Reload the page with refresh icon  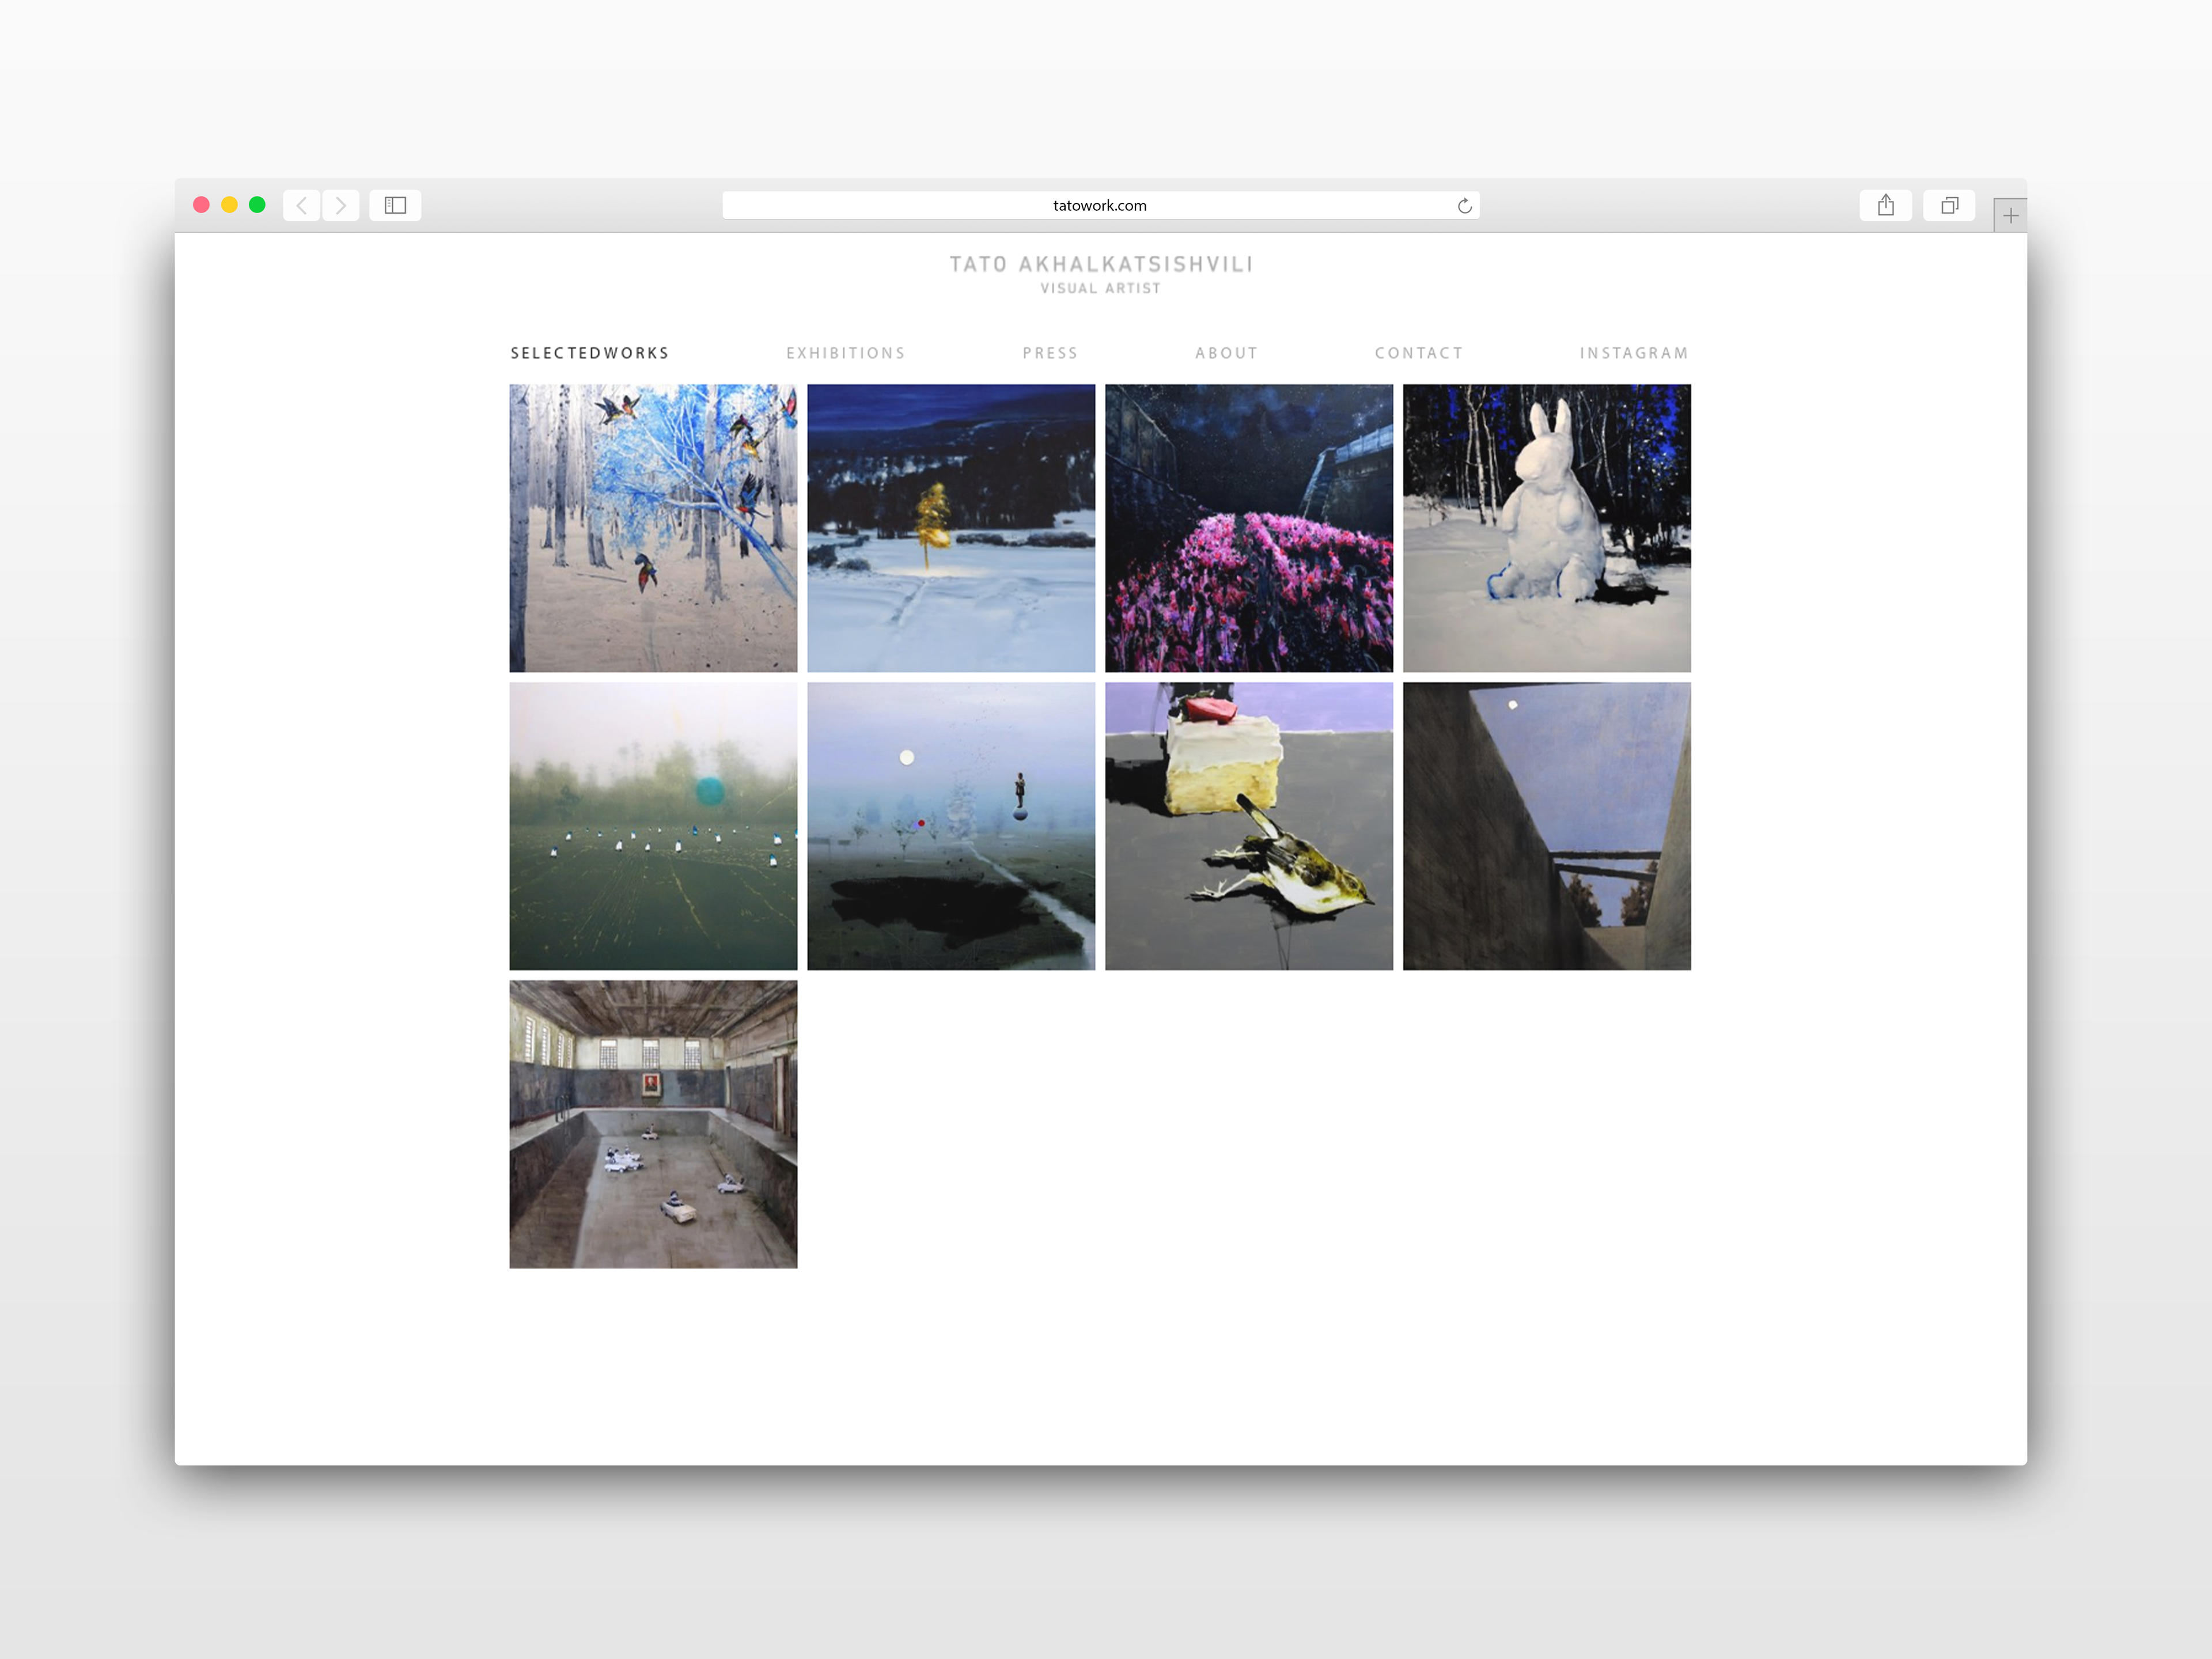tap(1464, 205)
